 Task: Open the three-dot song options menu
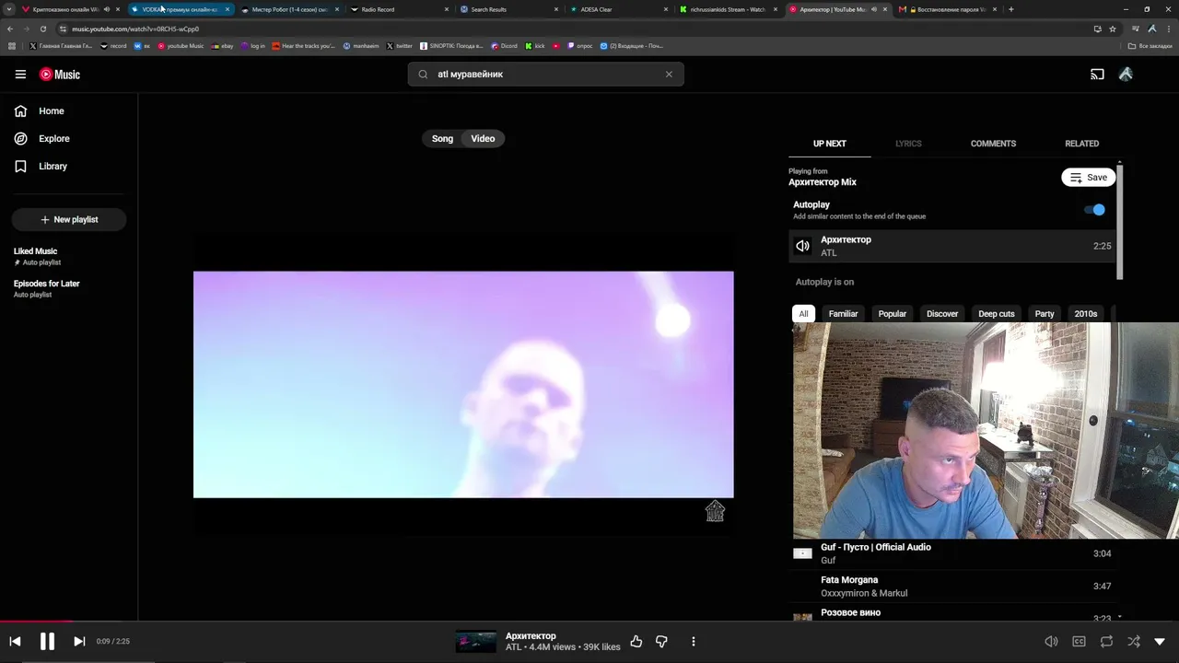[x=694, y=642]
